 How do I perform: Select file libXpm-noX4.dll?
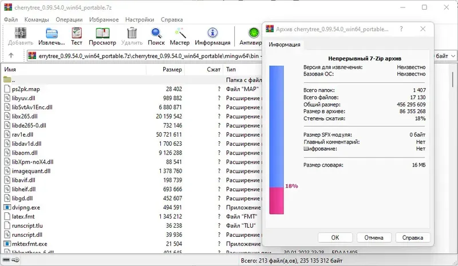[x=33, y=162]
